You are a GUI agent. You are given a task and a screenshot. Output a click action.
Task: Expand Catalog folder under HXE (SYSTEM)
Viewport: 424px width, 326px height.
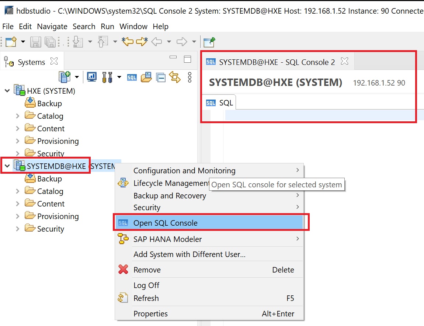(18, 116)
